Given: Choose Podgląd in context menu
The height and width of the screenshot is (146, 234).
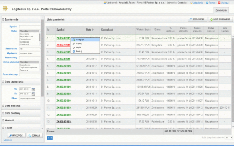Looking at the screenshot, I should [85, 39].
